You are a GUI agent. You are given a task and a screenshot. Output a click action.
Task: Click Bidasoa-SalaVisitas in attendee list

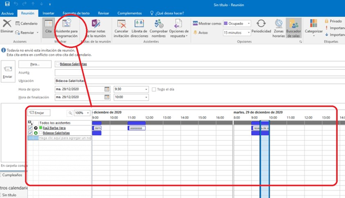pyautogui.click(x=56, y=133)
